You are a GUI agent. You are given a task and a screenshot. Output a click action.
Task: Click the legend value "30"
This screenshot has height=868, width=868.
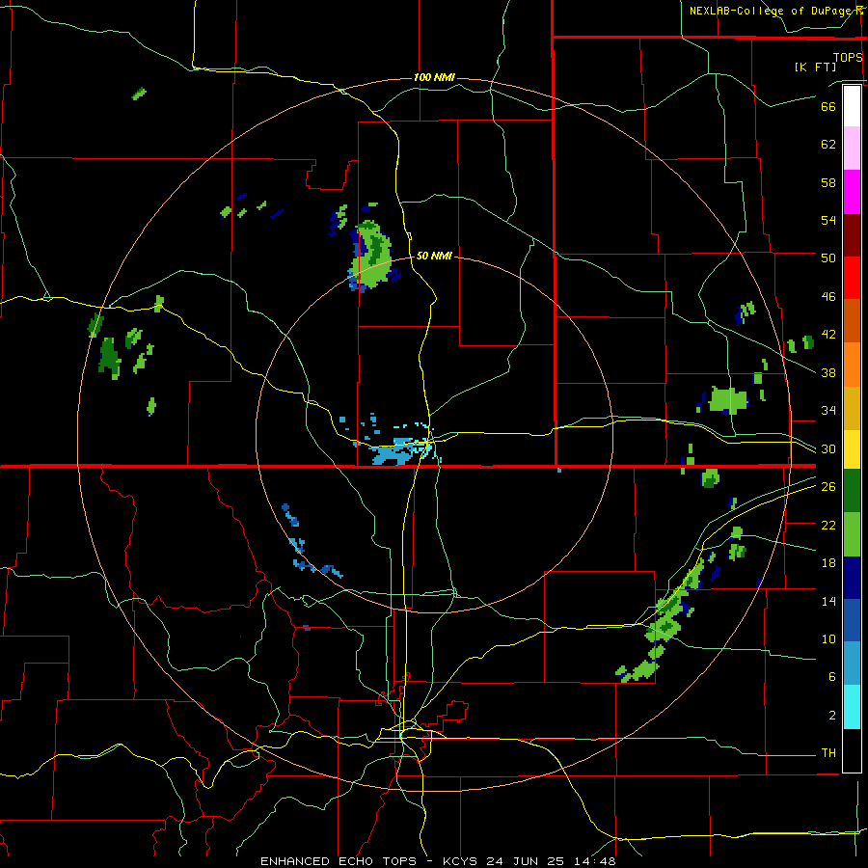coord(828,448)
